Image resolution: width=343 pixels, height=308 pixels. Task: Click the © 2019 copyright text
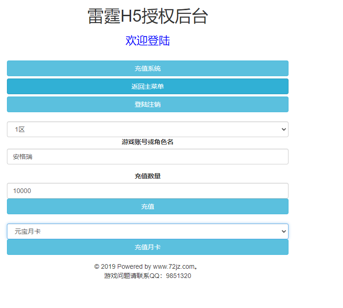point(105,266)
